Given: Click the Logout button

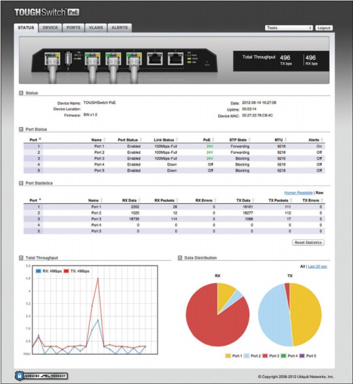Looking at the screenshot, I should pos(324,28).
